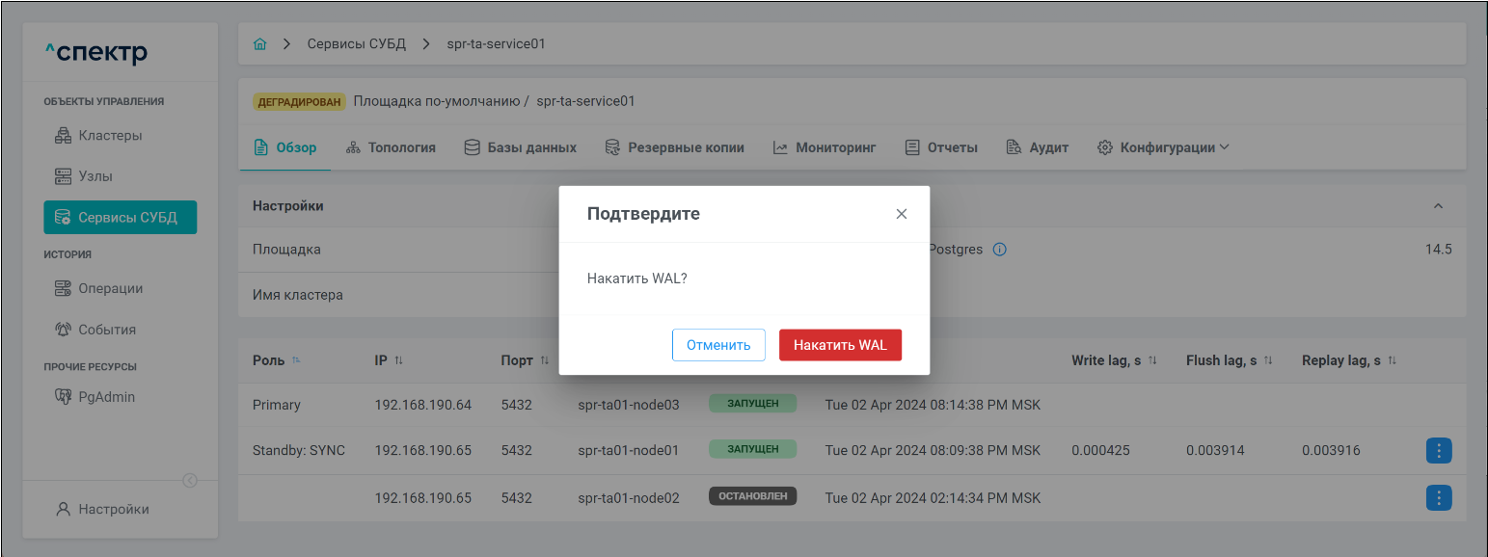Sort by Replay lag column
Image resolution: width=1488 pixels, height=557 pixels.
coord(1392,360)
